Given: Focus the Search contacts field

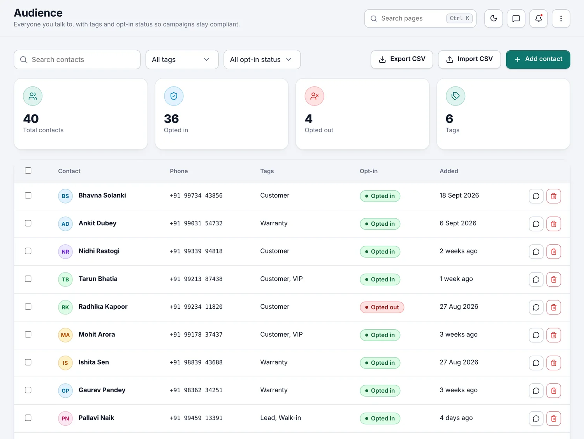Looking at the screenshot, I should [77, 60].
